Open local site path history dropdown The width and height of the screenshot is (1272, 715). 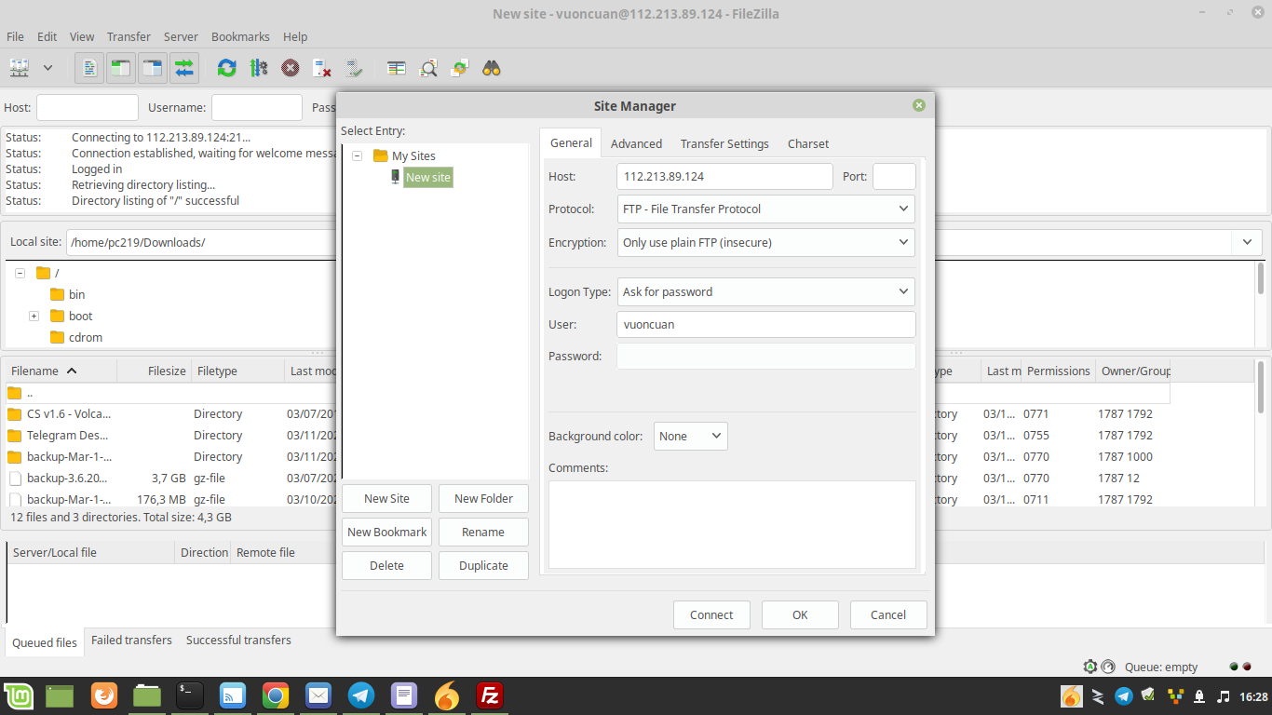pyautogui.click(x=1247, y=242)
